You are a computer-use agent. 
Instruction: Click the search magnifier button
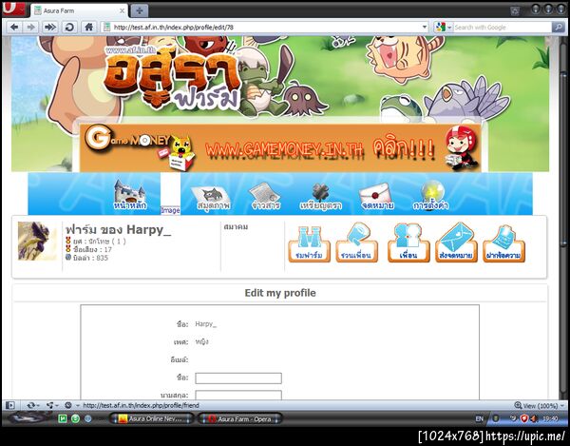pyautogui.click(x=559, y=27)
